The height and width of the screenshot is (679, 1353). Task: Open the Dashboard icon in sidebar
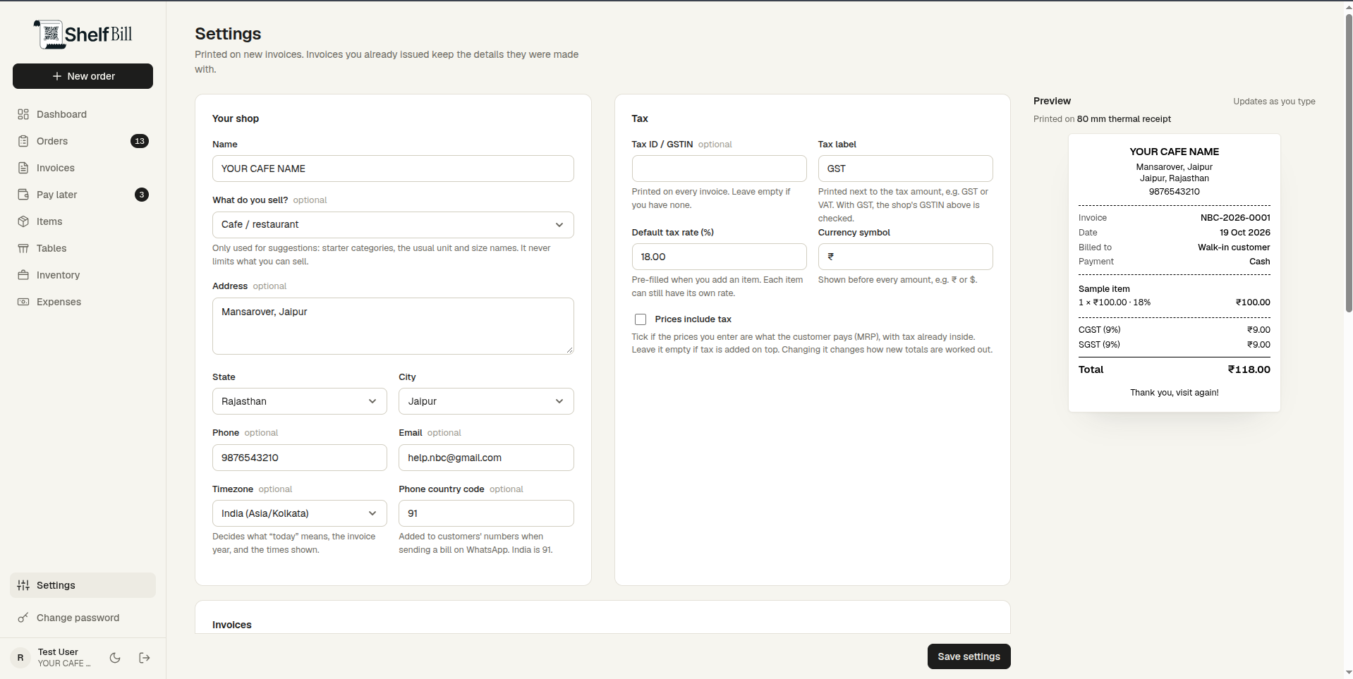23,114
